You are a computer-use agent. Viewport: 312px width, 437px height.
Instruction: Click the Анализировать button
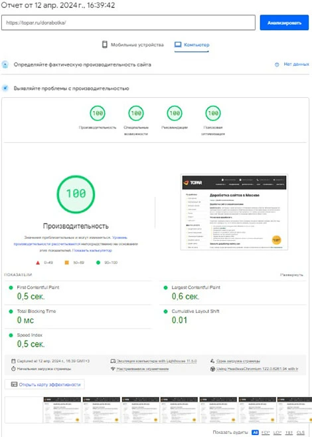pos(284,23)
